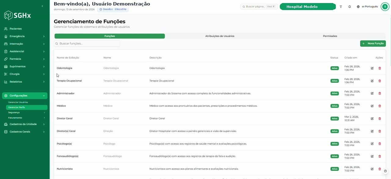The image size is (391, 179).
Task: Click the Buscar página search box
Action: point(259,7)
